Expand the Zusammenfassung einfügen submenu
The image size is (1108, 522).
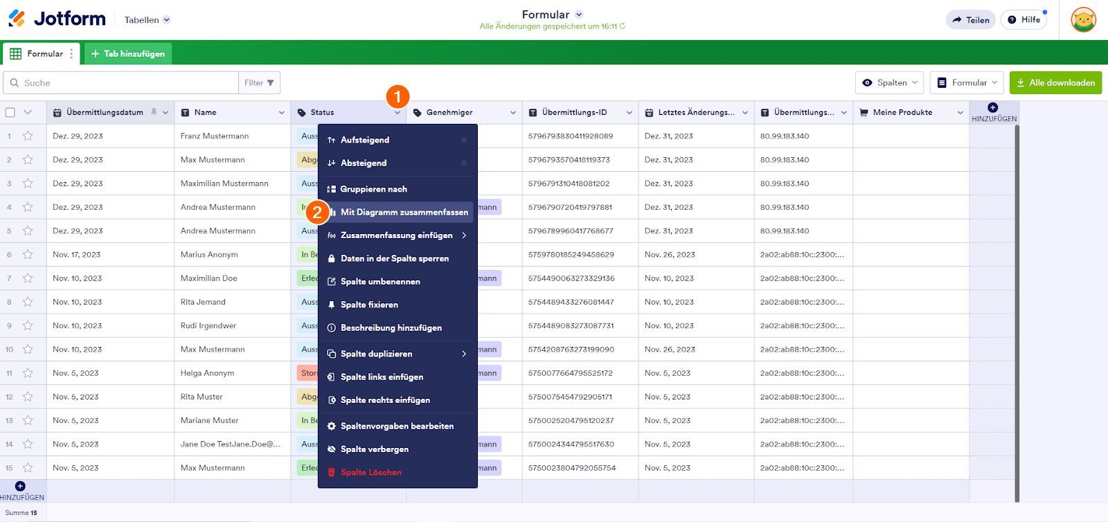397,235
